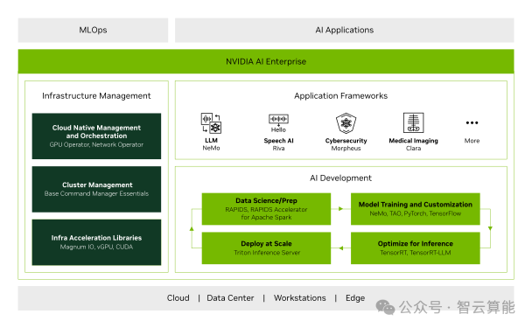Click the Cloud label in footer bar
Image resolution: width=532 pixels, height=328 pixels.
(x=178, y=297)
